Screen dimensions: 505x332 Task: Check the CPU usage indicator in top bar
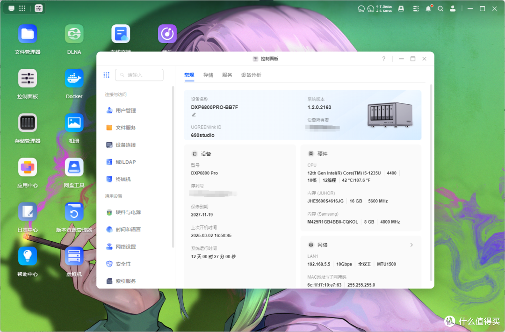361,9
